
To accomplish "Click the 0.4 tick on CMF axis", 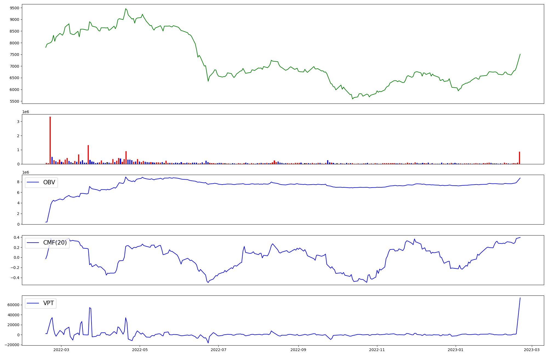I will click(16, 237).
